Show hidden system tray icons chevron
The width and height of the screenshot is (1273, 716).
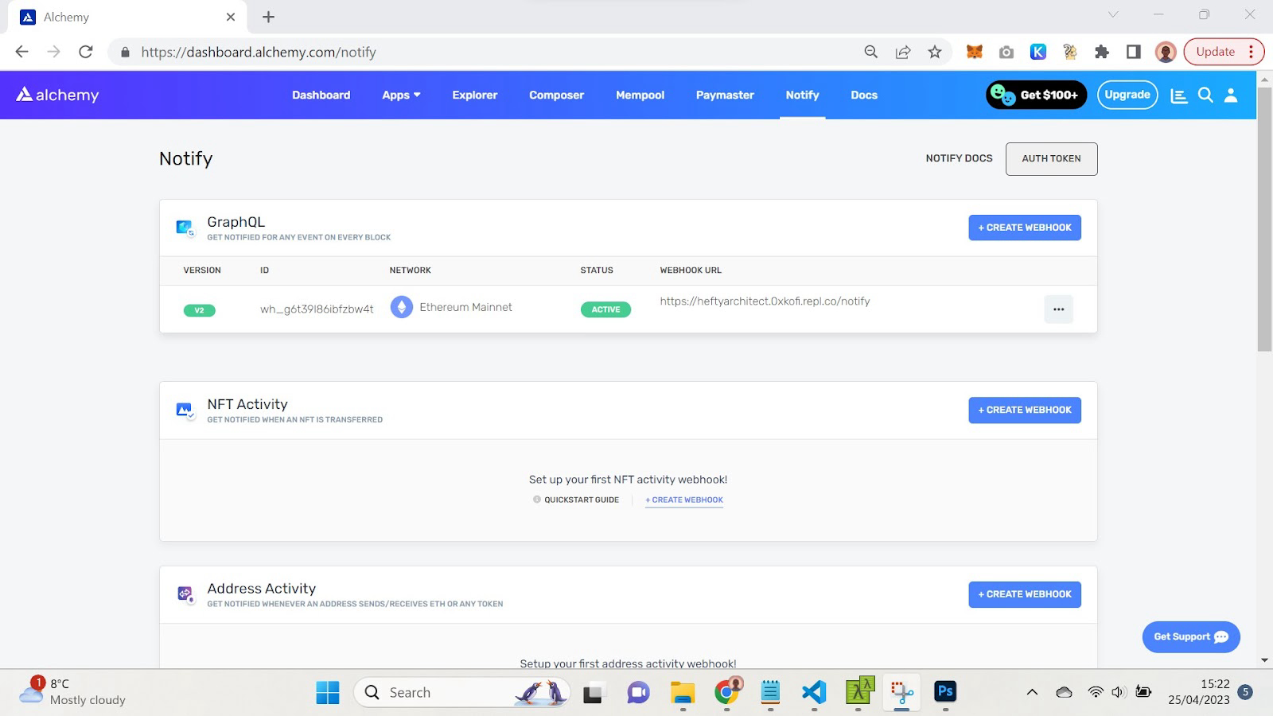click(x=1032, y=692)
